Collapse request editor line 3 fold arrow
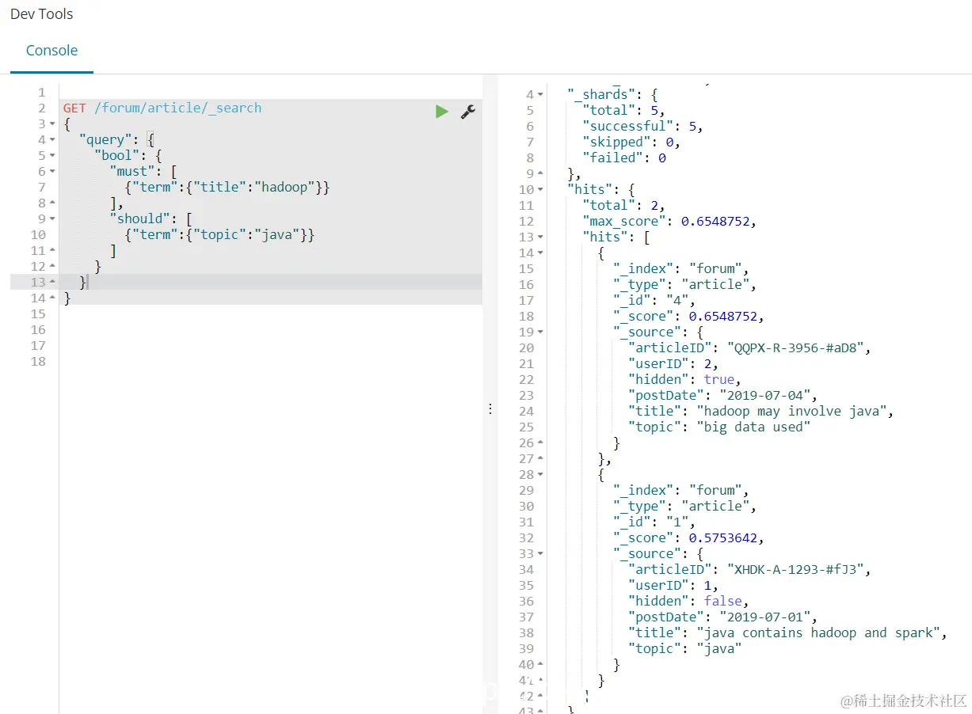This screenshot has height=714, width=972. pyautogui.click(x=52, y=124)
